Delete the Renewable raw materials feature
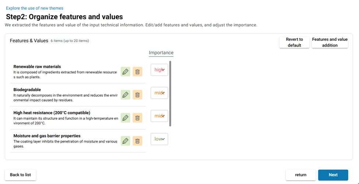 tap(137, 72)
